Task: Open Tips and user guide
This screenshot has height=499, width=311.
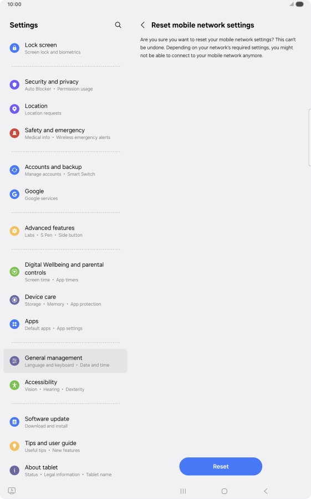Action: click(x=65, y=446)
